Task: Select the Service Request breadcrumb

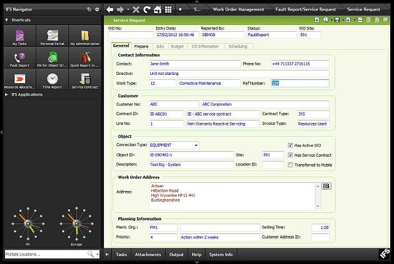Action: pyautogui.click(x=363, y=9)
